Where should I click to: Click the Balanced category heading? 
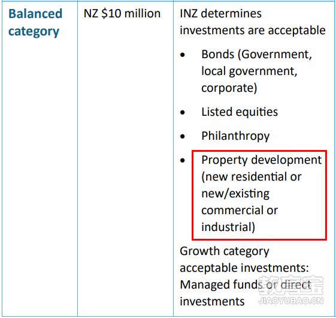click(x=35, y=23)
